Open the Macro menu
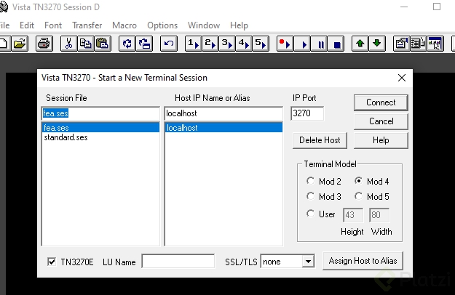 [x=124, y=25]
